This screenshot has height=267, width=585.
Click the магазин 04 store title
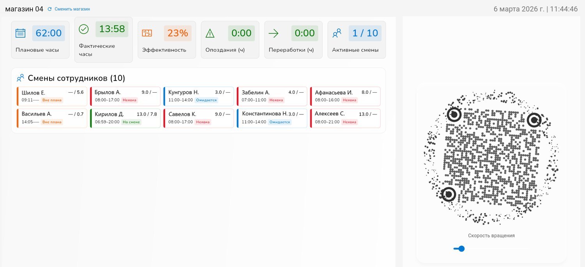[x=24, y=9]
